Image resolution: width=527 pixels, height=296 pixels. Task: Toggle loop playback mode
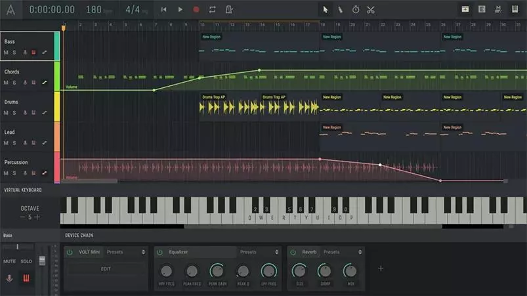pos(212,10)
